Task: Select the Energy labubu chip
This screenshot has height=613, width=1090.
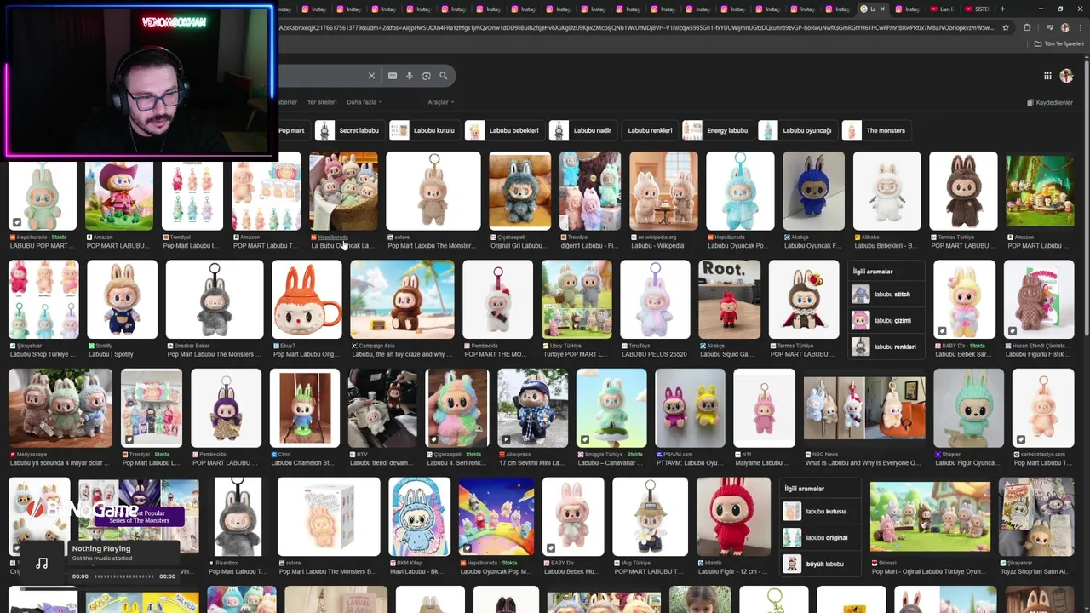Action: [x=716, y=130]
